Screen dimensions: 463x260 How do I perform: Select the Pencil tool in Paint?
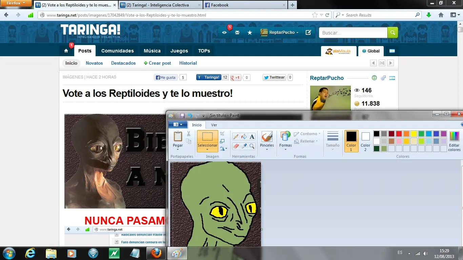[x=236, y=137]
